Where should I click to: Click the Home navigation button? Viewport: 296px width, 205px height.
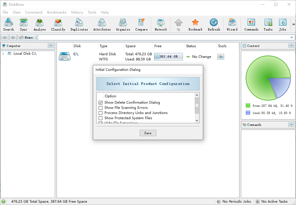(27, 37)
